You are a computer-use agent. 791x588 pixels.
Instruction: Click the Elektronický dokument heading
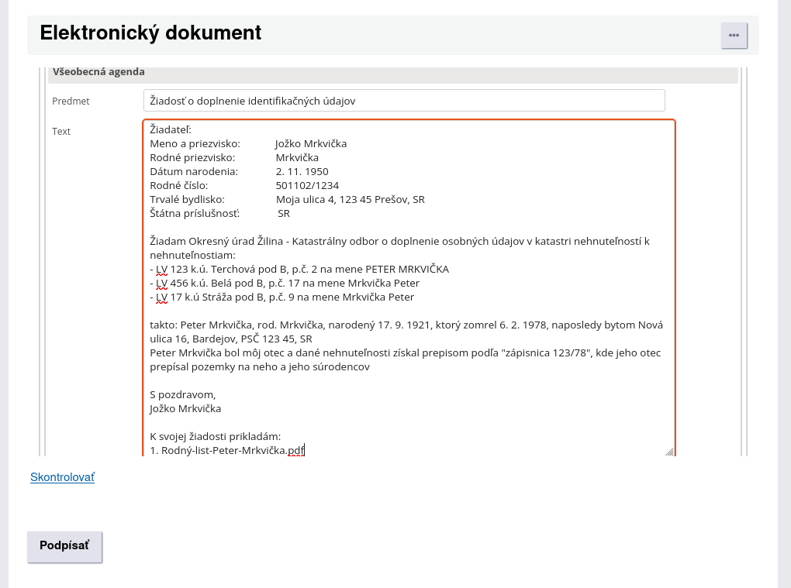click(150, 33)
